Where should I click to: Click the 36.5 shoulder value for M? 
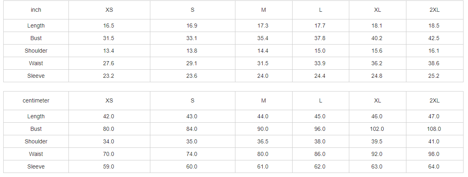pos(263,141)
